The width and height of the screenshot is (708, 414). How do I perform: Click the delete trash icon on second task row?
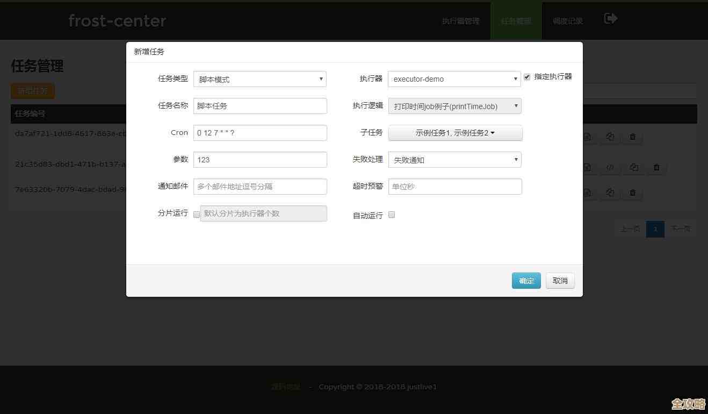pos(656,167)
